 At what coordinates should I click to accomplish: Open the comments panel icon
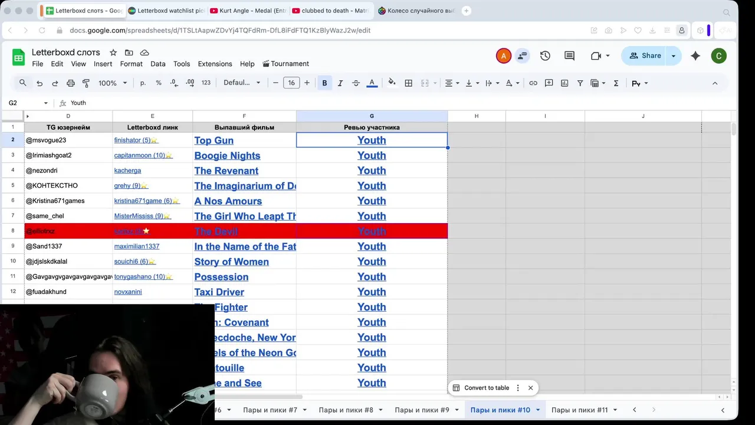point(569,55)
